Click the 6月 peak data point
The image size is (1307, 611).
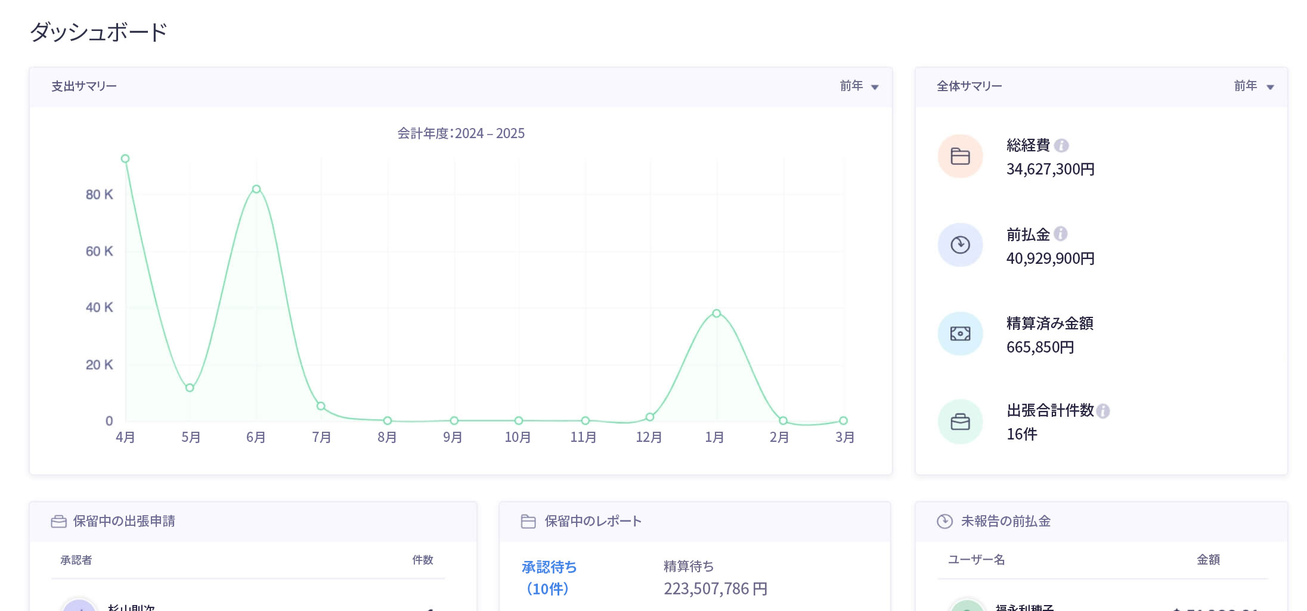pos(256,189)
